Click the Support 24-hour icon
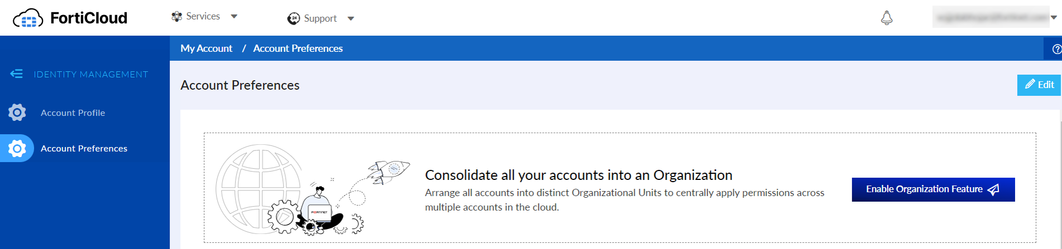This screenshot has height=249, width=1062. [294, 18]
